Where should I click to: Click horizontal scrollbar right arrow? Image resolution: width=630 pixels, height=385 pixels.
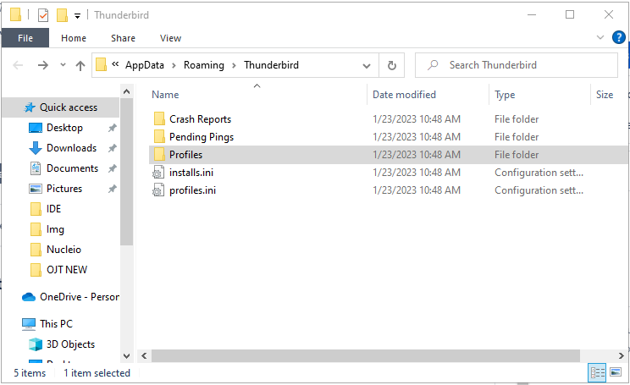click(622, 355)
